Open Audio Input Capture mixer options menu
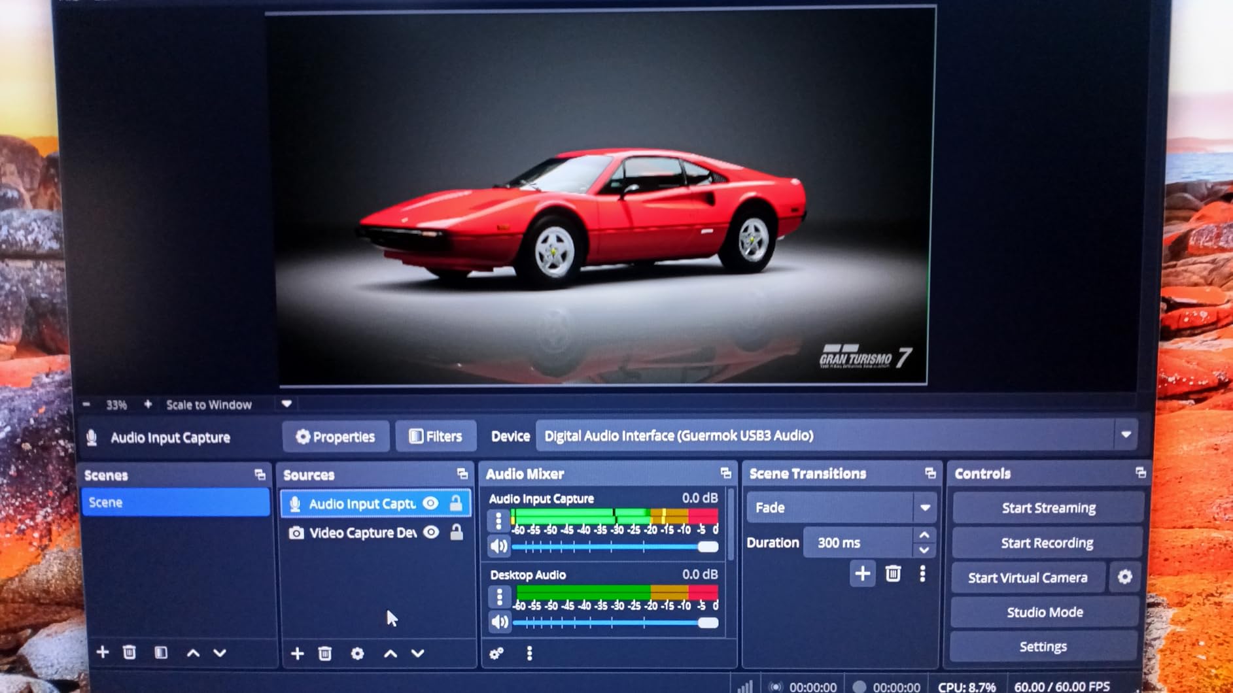Image resolution: width=1233 pixels, height=693 pixels. tap(498, 521)
